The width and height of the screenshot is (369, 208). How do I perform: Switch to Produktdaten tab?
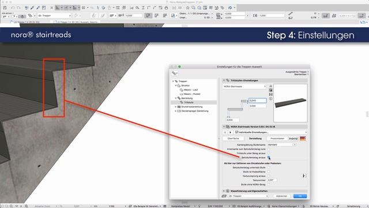pyautogui.click(x=277, y=139)
